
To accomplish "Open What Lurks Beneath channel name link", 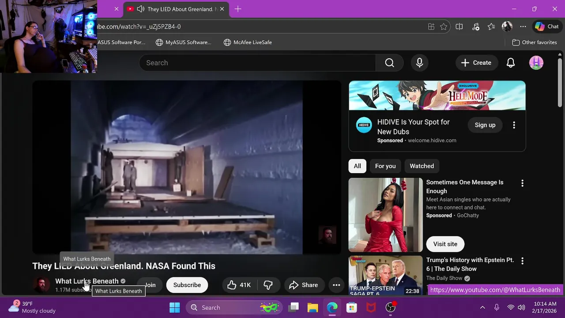I will (87, 281).
